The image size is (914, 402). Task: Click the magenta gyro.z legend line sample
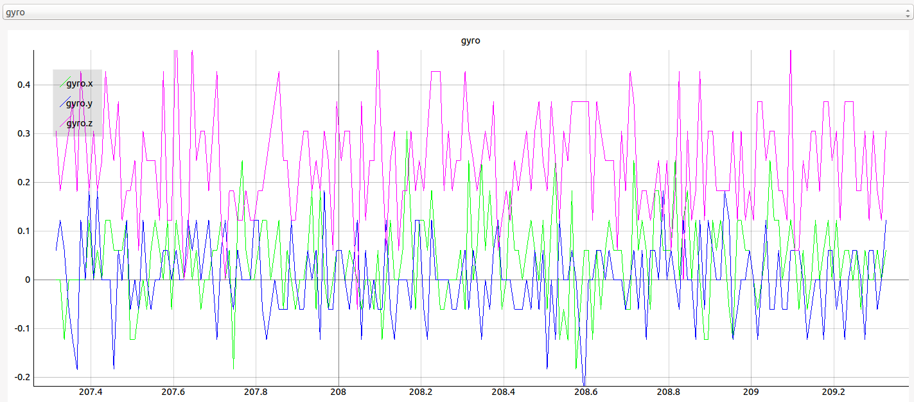(x=63, y=123)
